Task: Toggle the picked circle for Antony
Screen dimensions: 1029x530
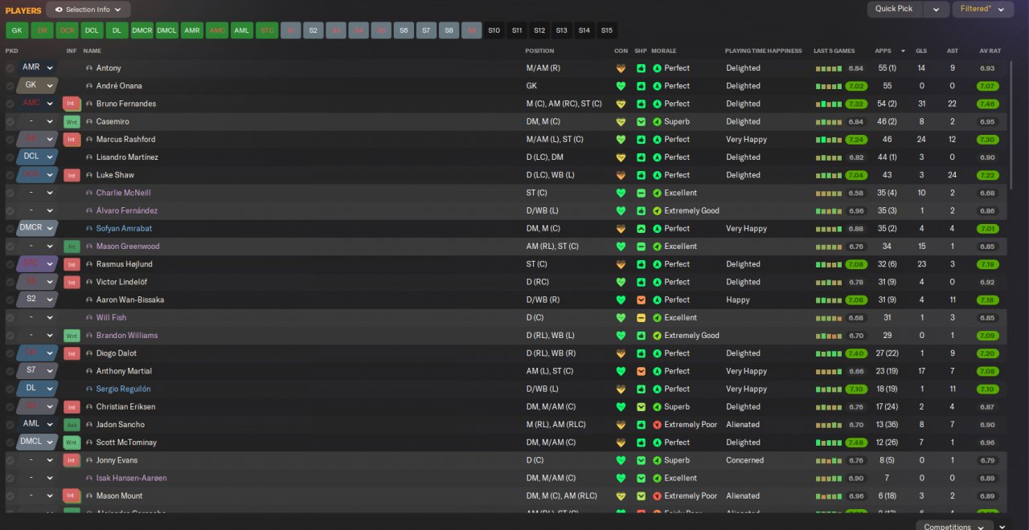Action: click(10, 68)
